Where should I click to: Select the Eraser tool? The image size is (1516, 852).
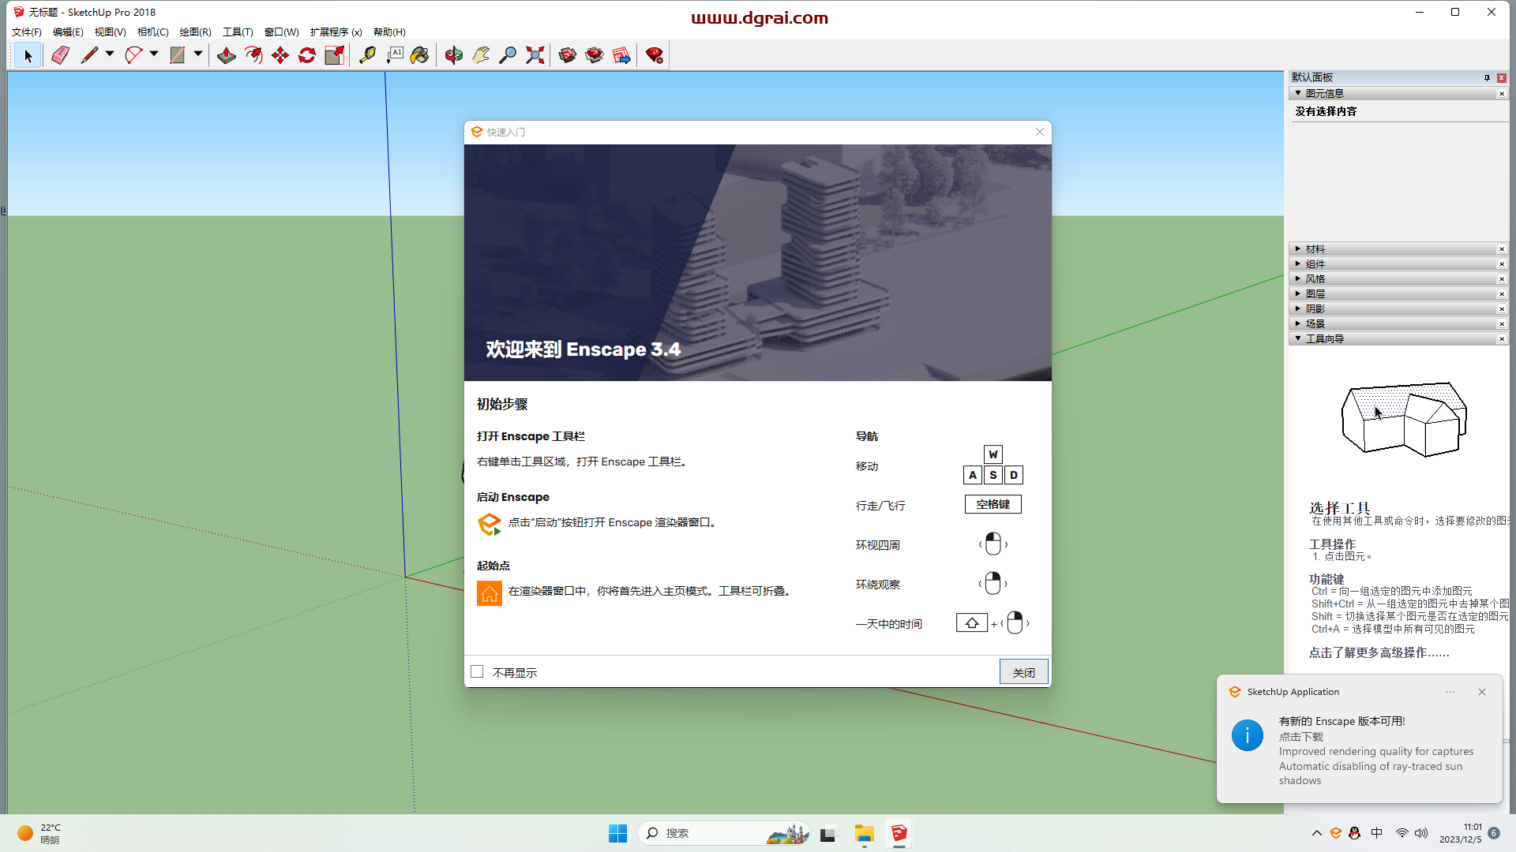tap(60, 55)
